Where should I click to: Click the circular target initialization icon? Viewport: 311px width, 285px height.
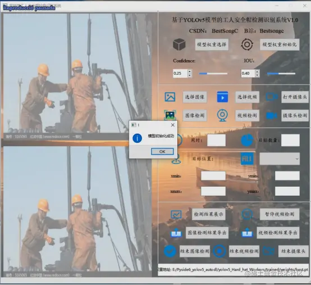coord(247,44)
